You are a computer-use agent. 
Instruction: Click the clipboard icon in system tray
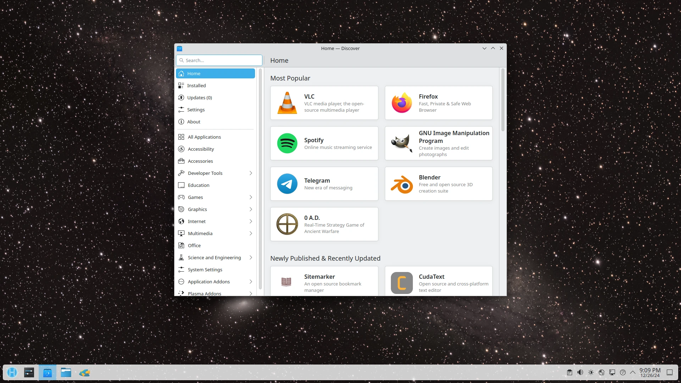[x=570, y=372]
